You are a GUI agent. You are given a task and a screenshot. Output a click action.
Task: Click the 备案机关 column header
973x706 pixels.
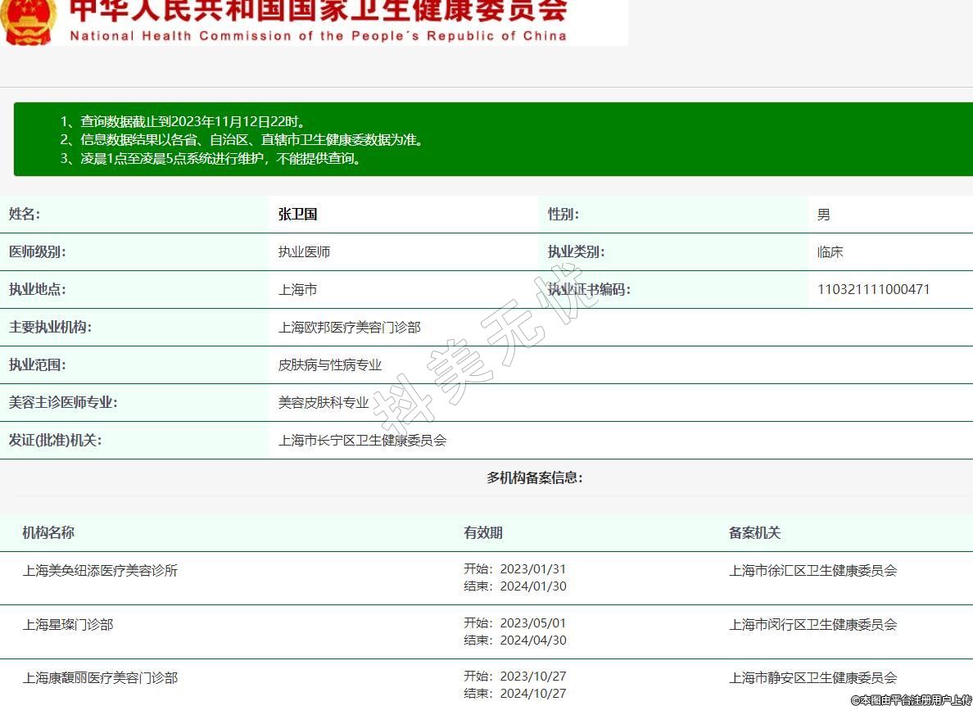coord(754,533)
